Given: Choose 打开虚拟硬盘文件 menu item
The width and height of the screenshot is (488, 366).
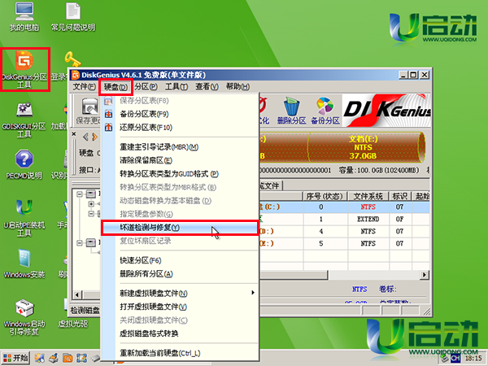Looking at the screenshot, I should (181, 307).
